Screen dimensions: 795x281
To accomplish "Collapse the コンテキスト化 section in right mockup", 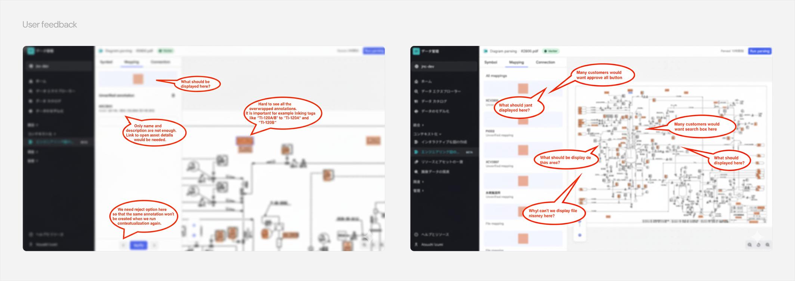I will [427, 134].
